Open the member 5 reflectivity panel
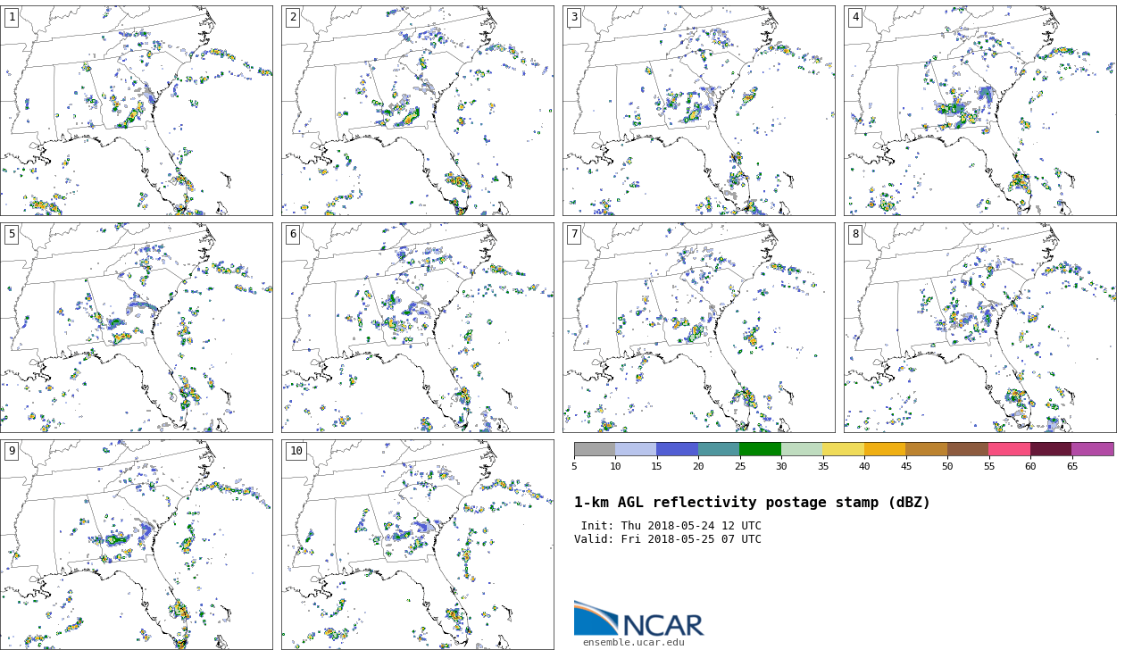Viewport: 1125px width, 650px height. click(x=137, y=328)
